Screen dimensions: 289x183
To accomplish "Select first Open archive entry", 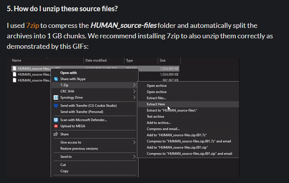I will pos(157,86).
